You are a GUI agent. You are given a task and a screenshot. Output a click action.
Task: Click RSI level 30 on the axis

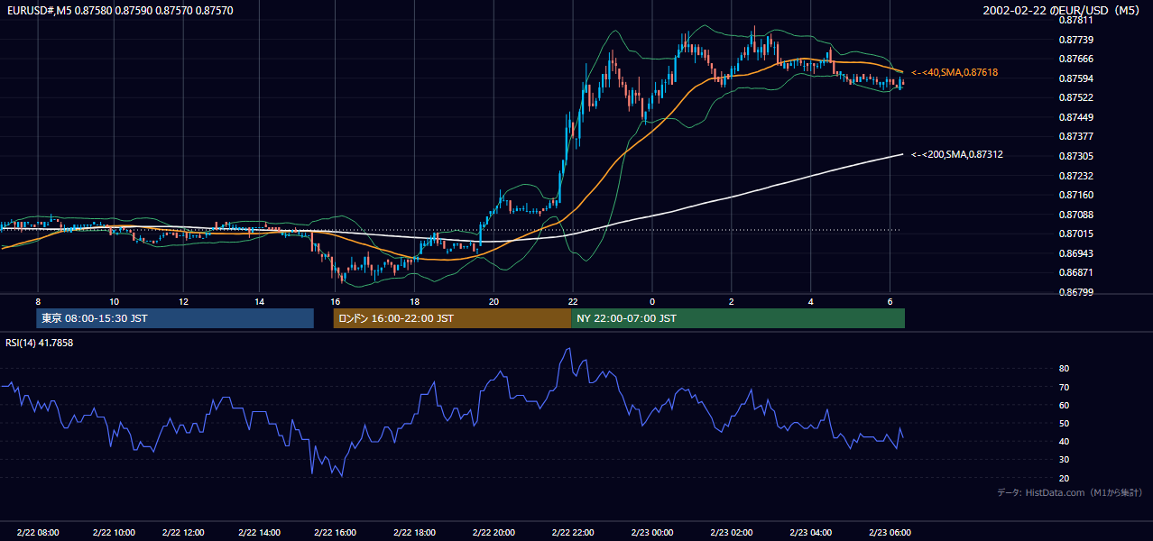coord(1064,460)
